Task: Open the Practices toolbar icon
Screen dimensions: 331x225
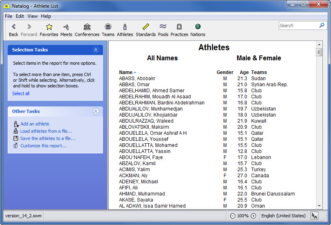Action: click(x=179, y=27)
